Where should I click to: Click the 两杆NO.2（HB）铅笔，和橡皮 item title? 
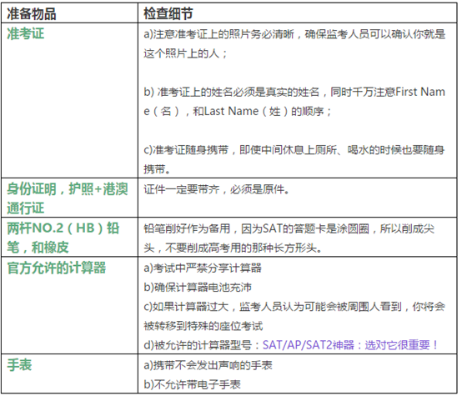(63, 238)
